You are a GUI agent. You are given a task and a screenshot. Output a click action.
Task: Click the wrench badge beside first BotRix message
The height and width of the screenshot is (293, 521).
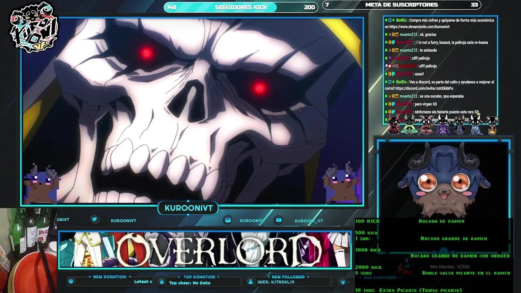coord(390,20)
